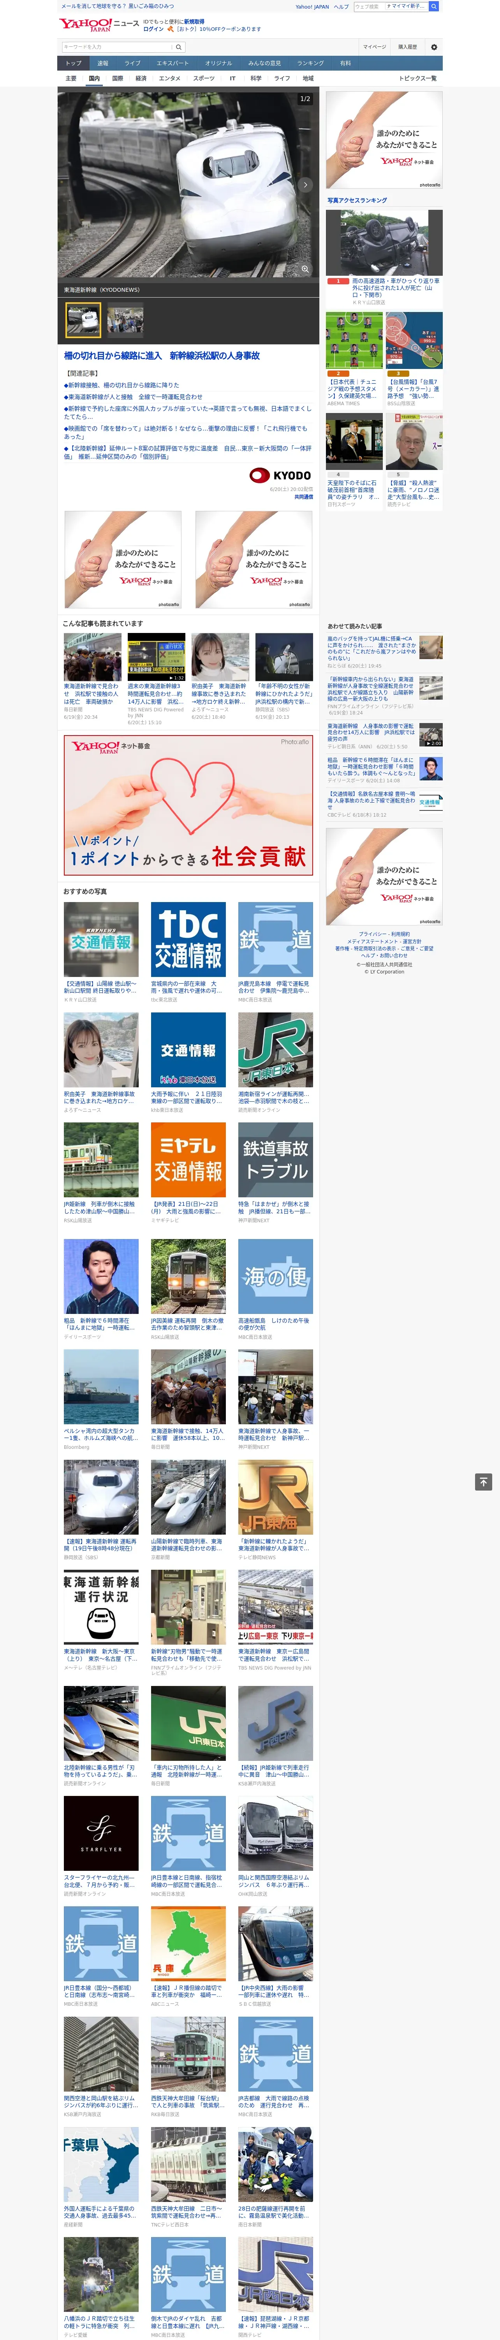The width and height of the screenshot is (500, 2340).
Task: Open related article 東海道新幹線が人と接触
Action: (x=134, y=397)
